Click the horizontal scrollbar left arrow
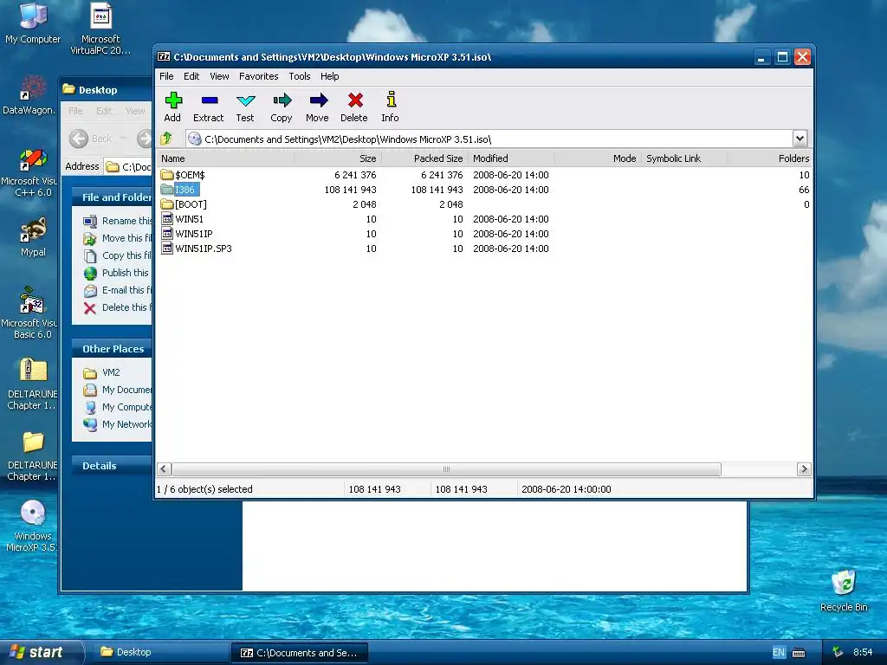Image resolution: width=887 pixels, height=665 pixels. [x=164, y=468]
